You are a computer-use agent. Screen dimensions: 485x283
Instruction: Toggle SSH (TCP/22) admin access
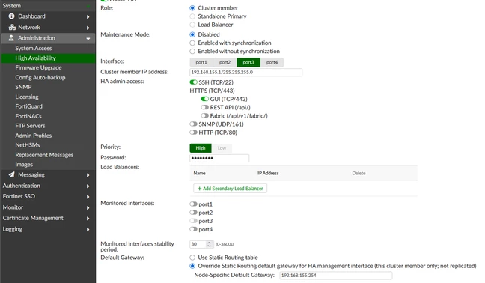(193, 82)
